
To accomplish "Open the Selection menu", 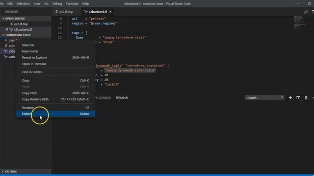I will (x=23, y=3).
